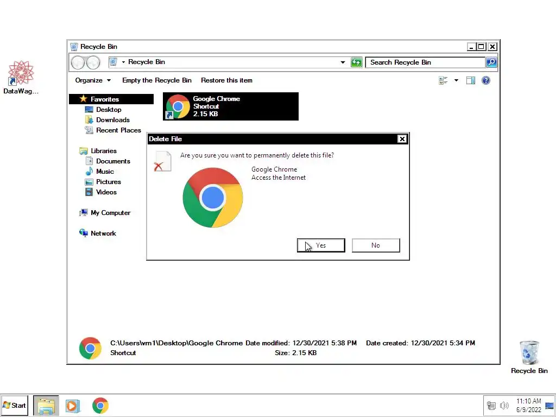Click the Show Desktop tray icon

549,405
